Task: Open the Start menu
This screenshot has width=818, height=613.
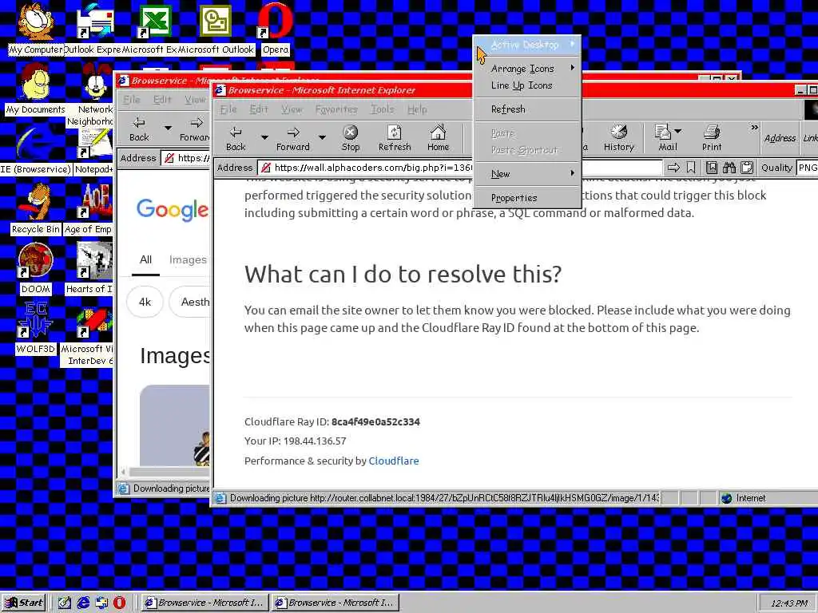Action: pyautogui.click(x=24, y=603)
